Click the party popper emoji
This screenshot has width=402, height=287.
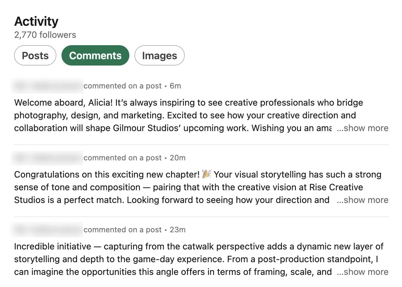pyautogui.click(x=207, y=174)
